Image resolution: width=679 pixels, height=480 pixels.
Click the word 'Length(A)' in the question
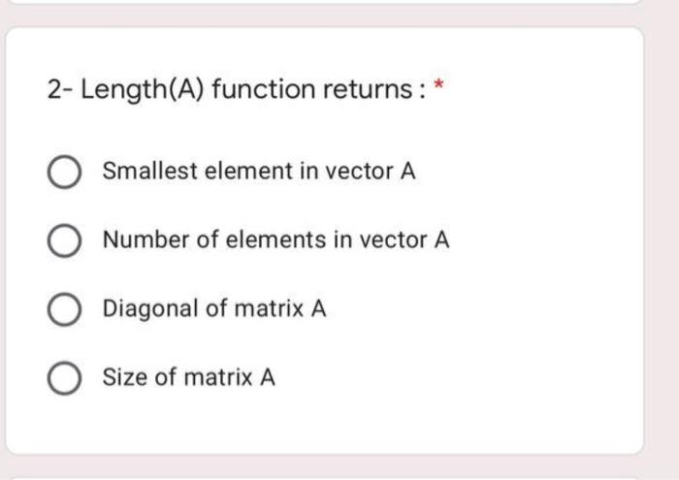click(142, 90)
